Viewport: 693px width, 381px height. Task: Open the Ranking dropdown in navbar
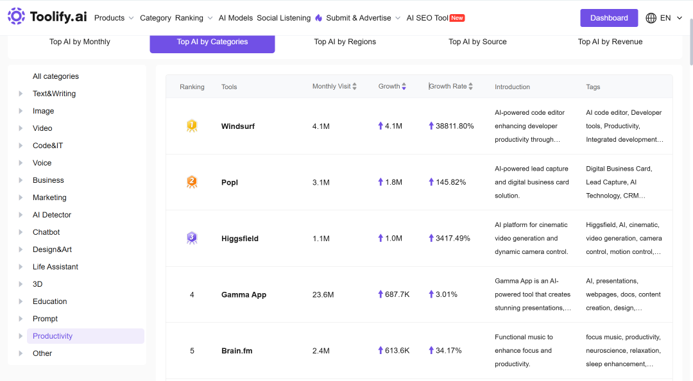(x=194, y=18)
